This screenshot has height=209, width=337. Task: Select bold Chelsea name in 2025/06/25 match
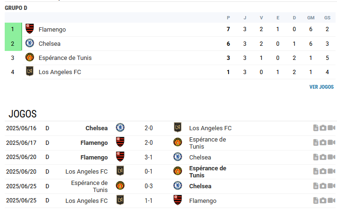tap(200, 186)
